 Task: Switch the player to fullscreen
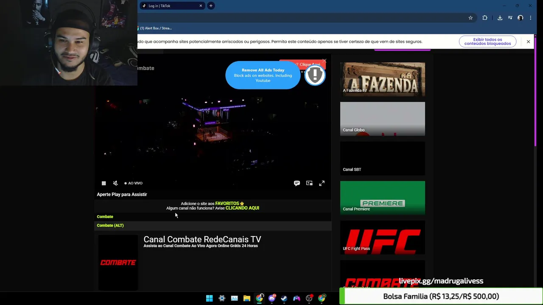click(322, 183)
